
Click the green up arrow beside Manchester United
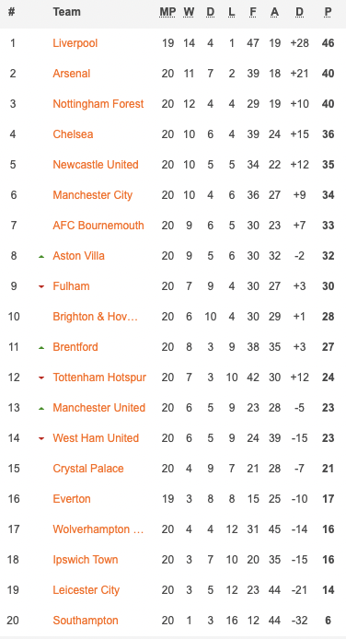point(41,409)
